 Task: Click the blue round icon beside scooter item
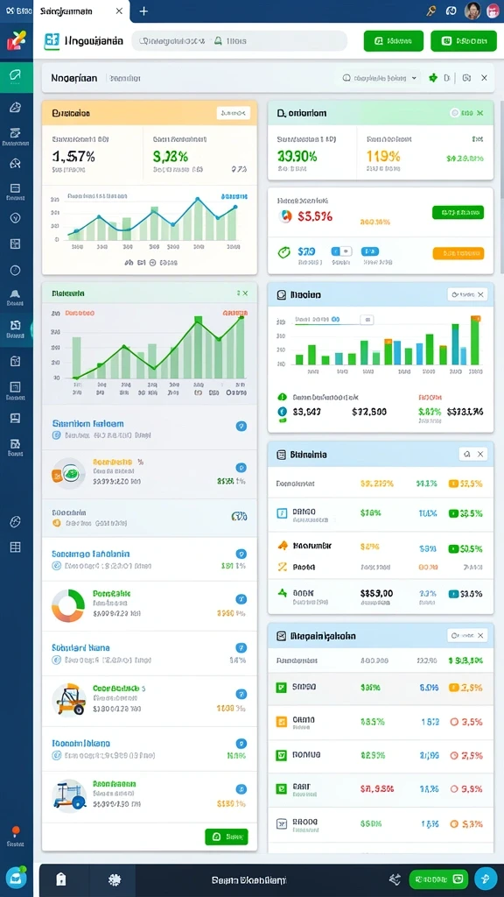click(241, 790)
